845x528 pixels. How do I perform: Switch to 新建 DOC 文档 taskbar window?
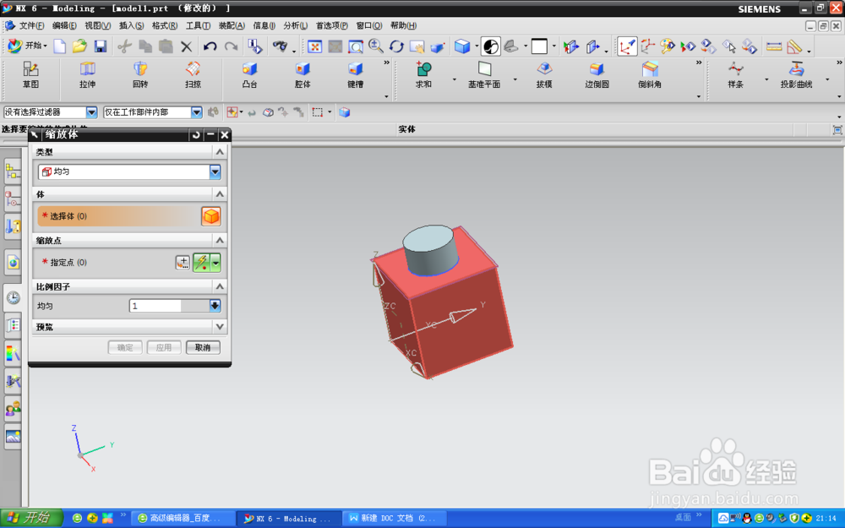pyautogui.click(x=395, y=519)
